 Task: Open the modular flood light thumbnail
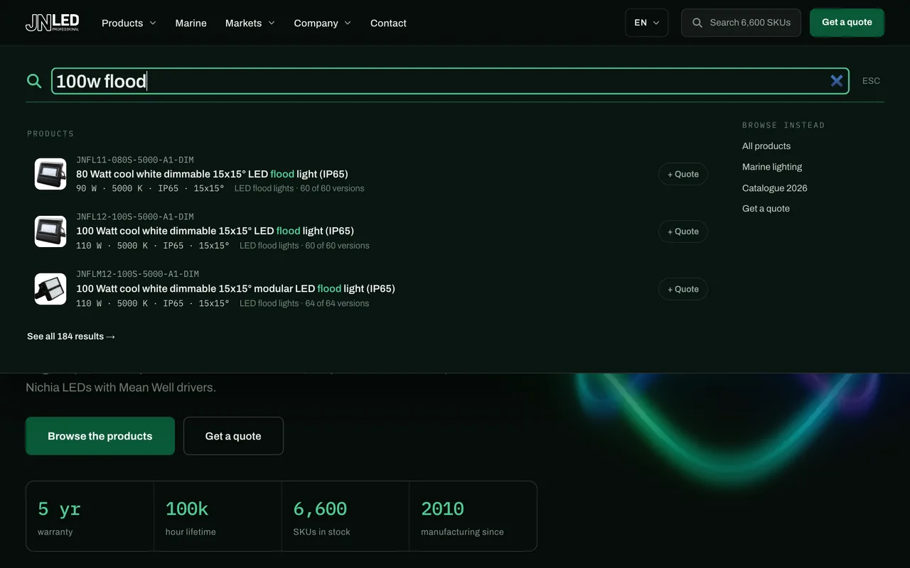[x=50, y=289]
